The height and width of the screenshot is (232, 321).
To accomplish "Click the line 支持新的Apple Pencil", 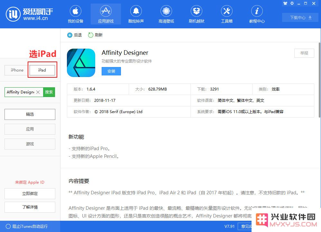I will [x=94, y=156].
